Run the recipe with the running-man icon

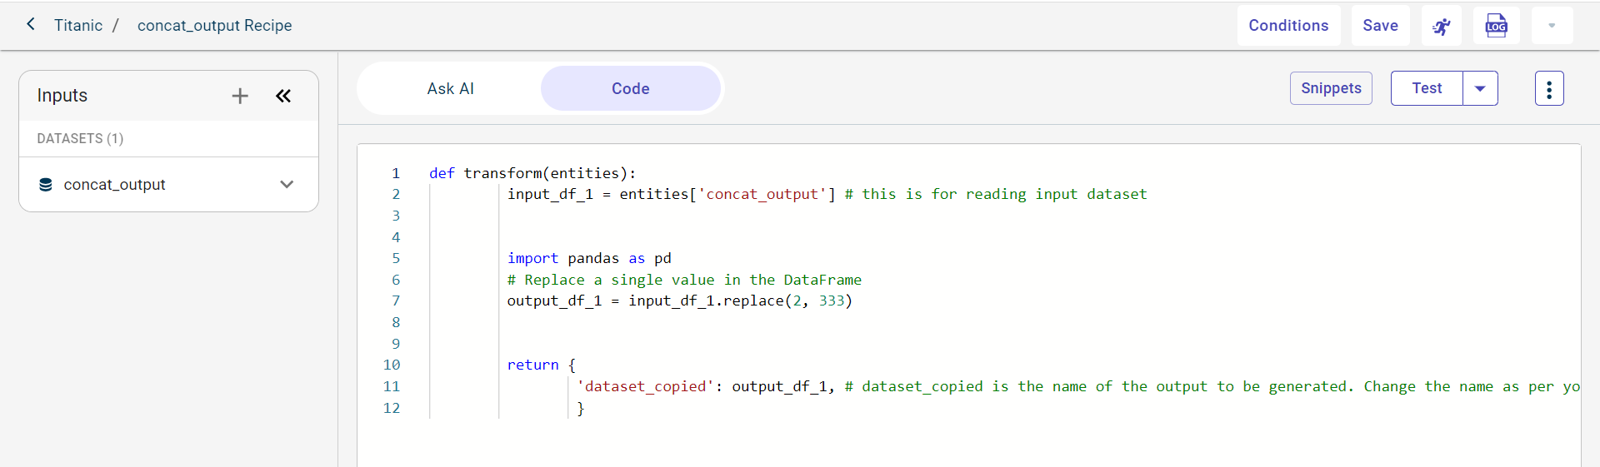point(1441,26)
